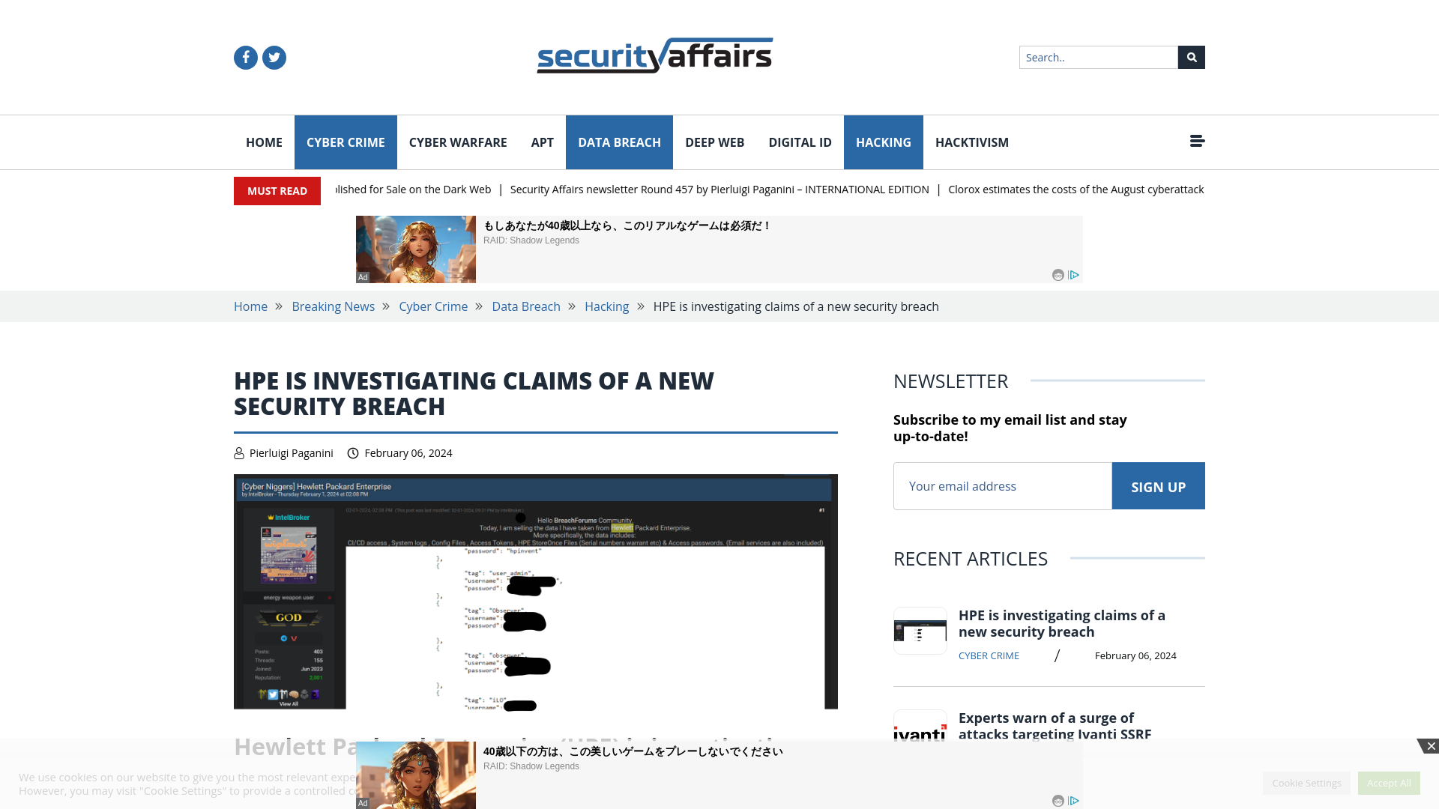Viewport: 1439px width, 809px height.
Task: Click the Security Affairs logo
Action: (654, 55)
